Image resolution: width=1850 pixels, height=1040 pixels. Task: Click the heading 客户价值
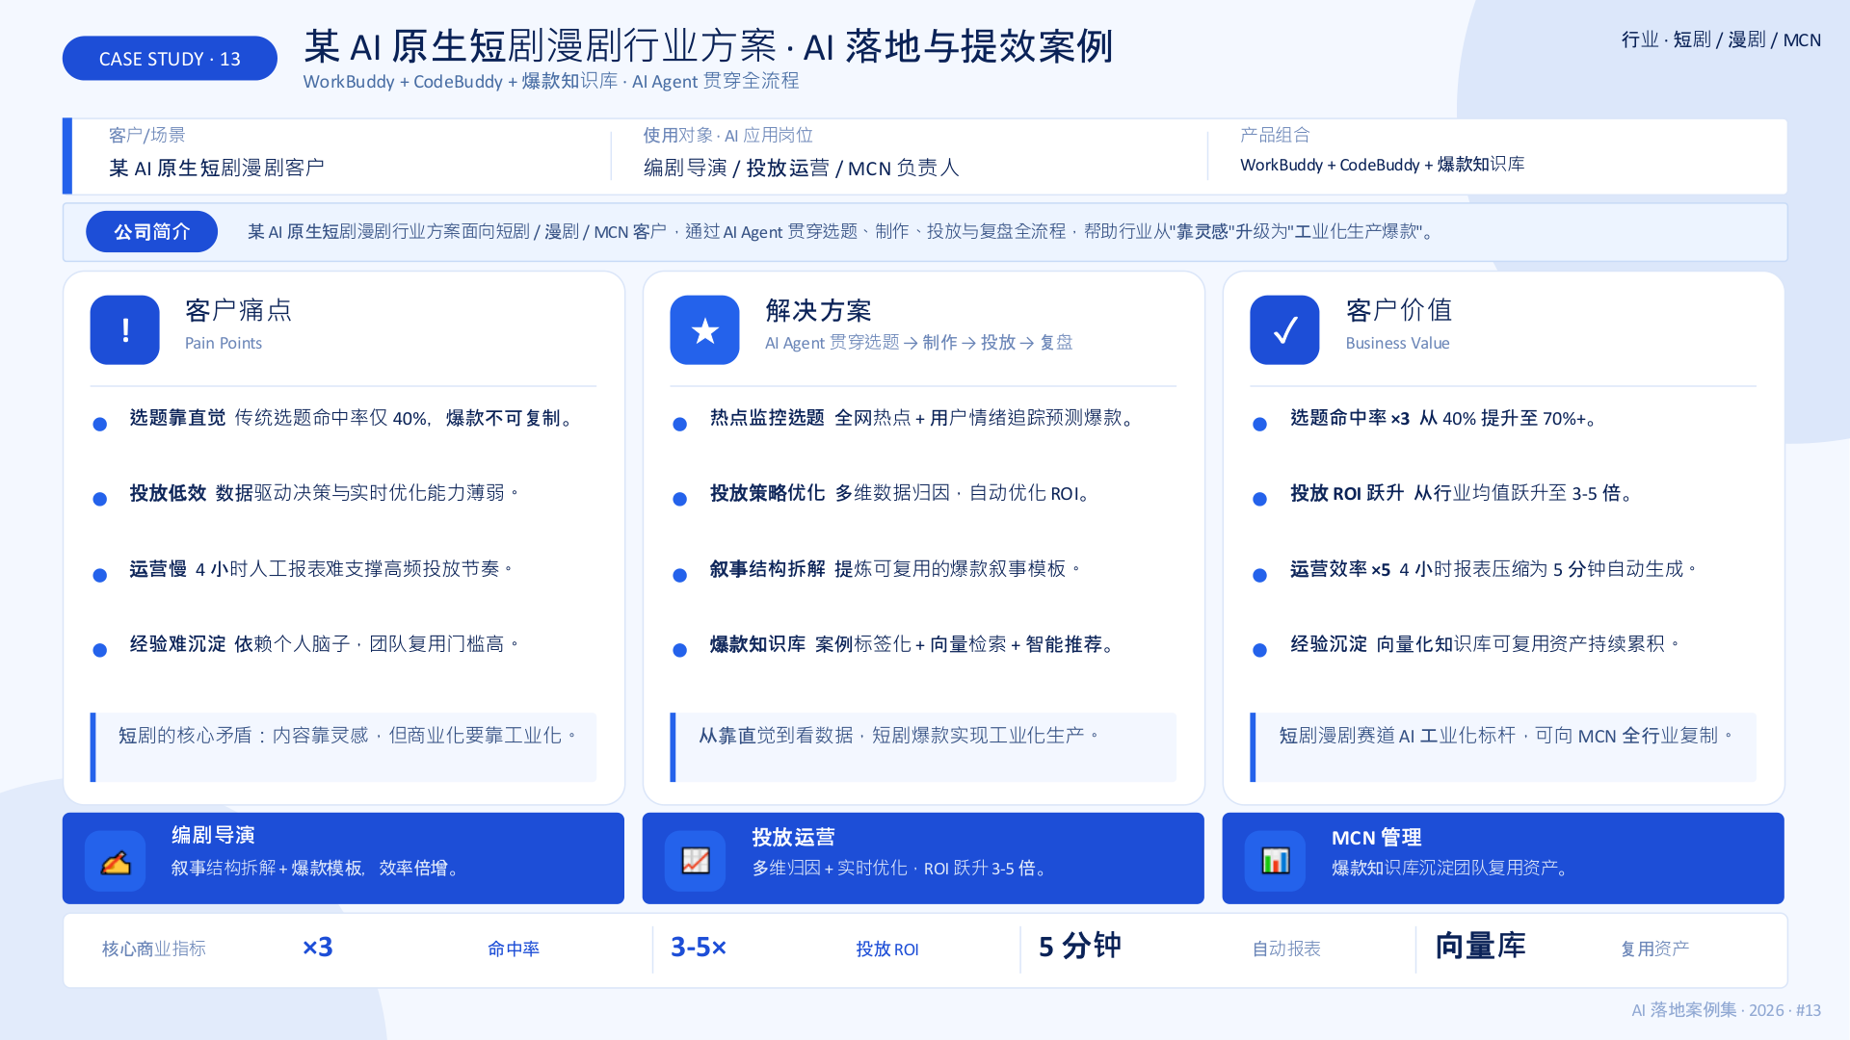point(1399,310)
